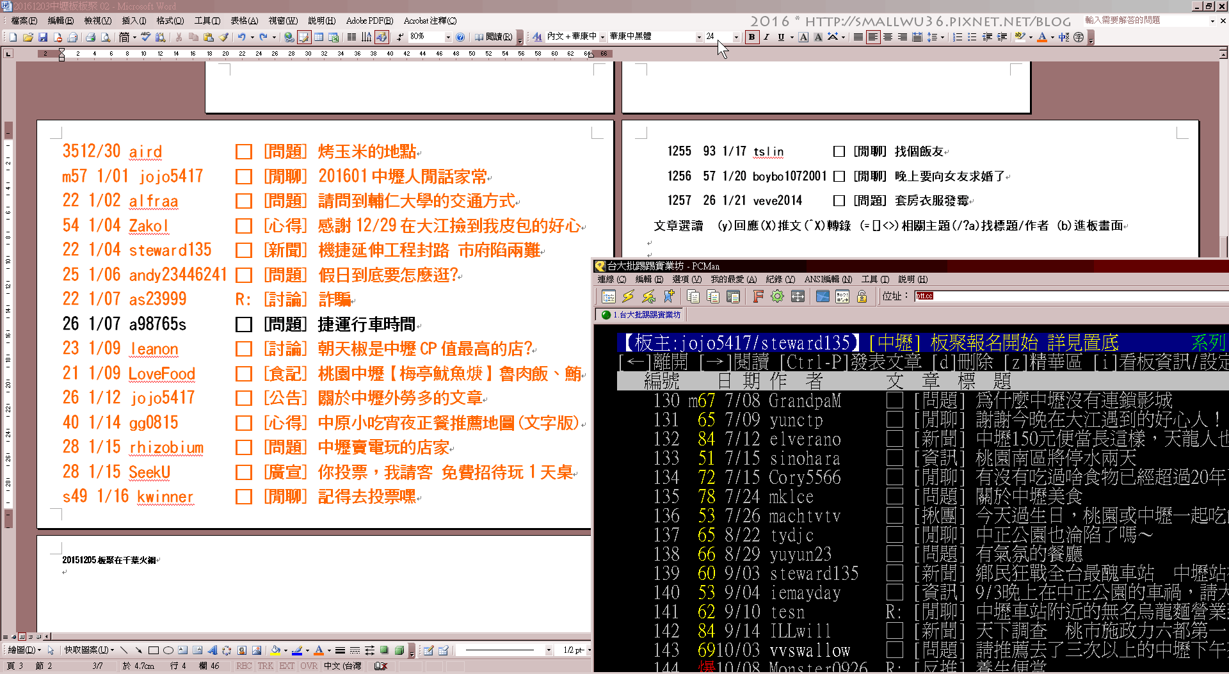Align text to the center
This screenshot has width=1229, height=674.
point(888,37)
